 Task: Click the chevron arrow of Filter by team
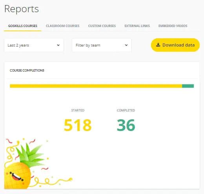point(126,45)
